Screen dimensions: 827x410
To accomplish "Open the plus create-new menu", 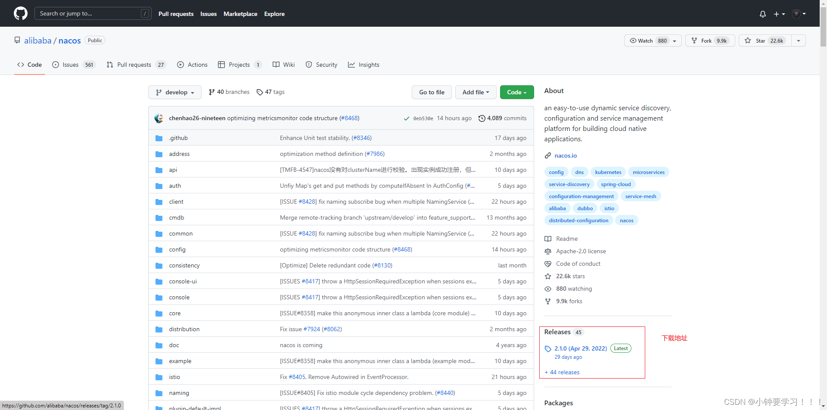I will pos(779,14).
